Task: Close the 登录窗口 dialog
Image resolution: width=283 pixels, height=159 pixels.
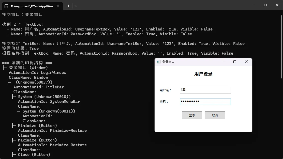Action: pos(246,62)
